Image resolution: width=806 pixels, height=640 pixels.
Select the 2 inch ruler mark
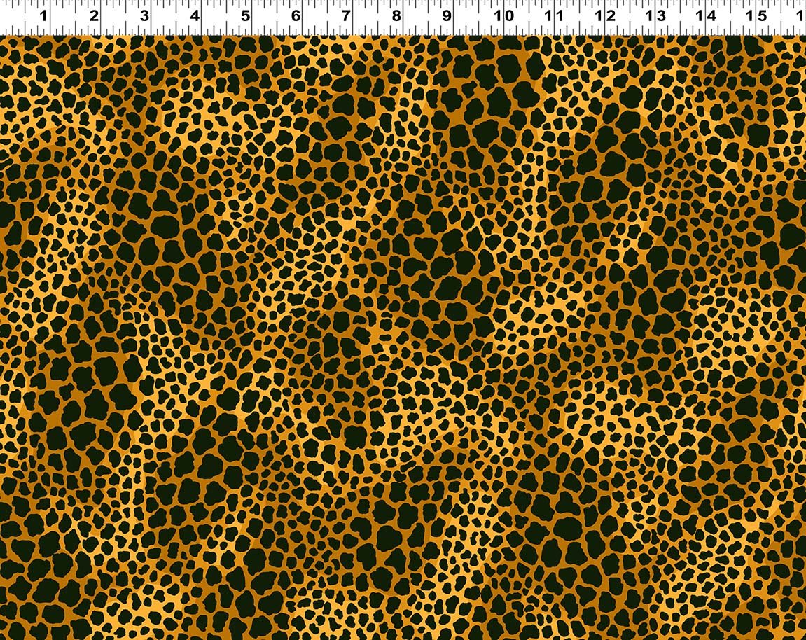[94, 15]
